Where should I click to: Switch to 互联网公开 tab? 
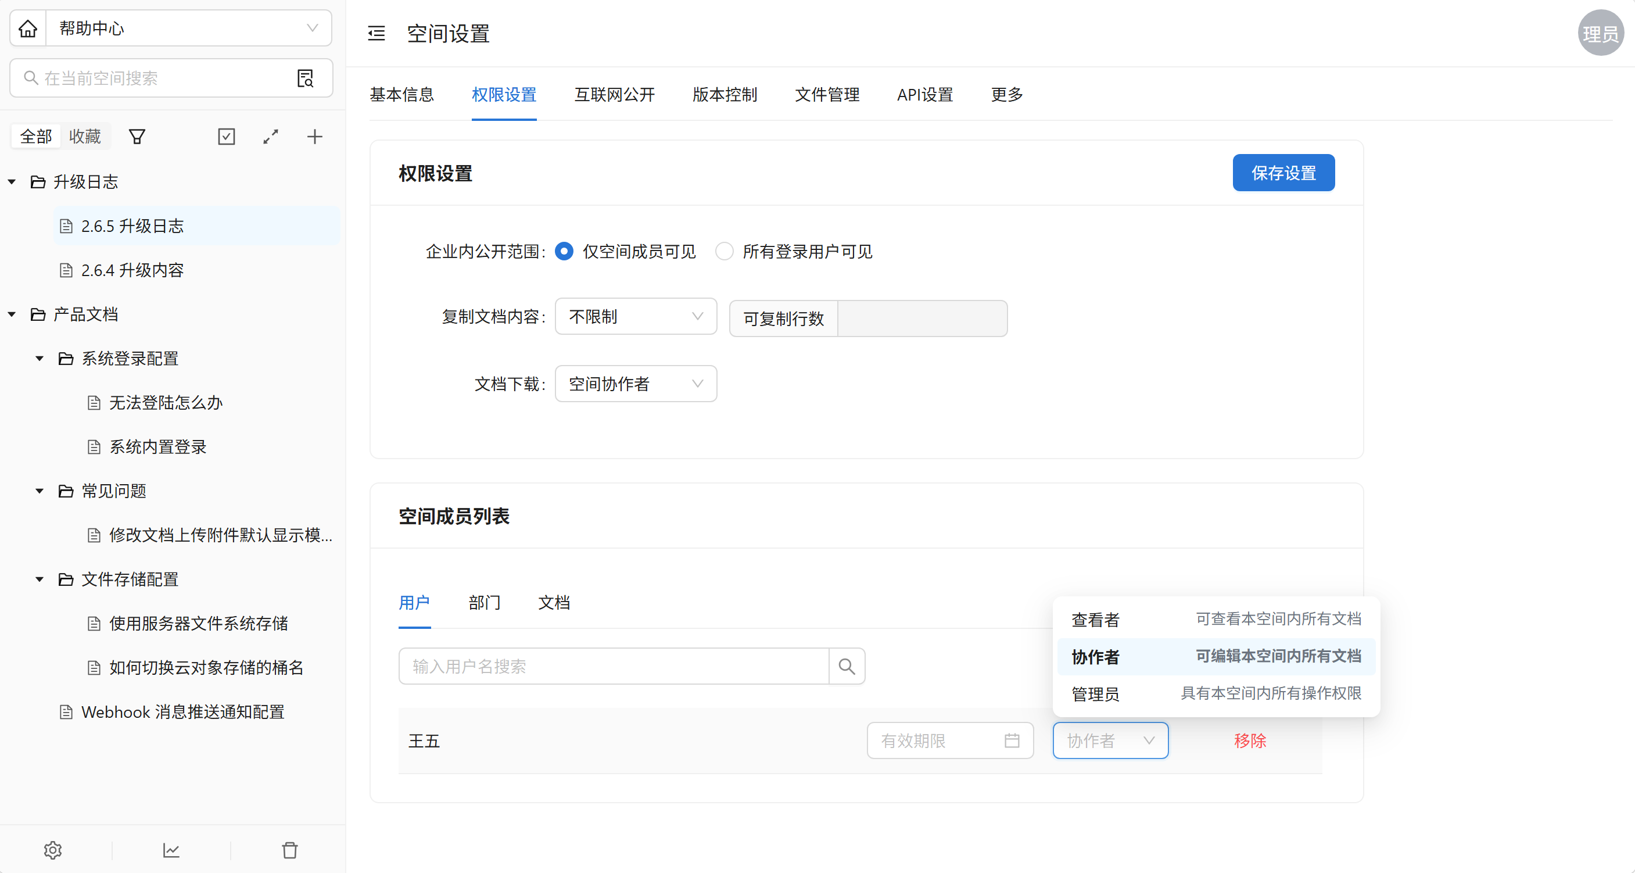click(614, 95)
